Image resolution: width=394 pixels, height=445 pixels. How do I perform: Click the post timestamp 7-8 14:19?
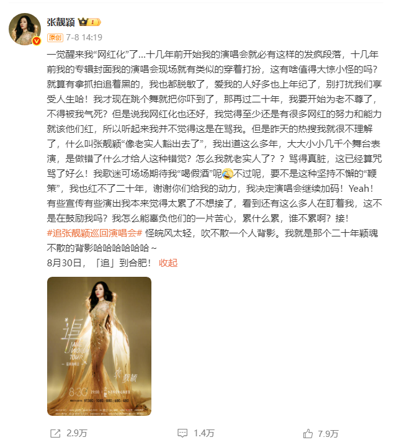[x=84, y=37]
